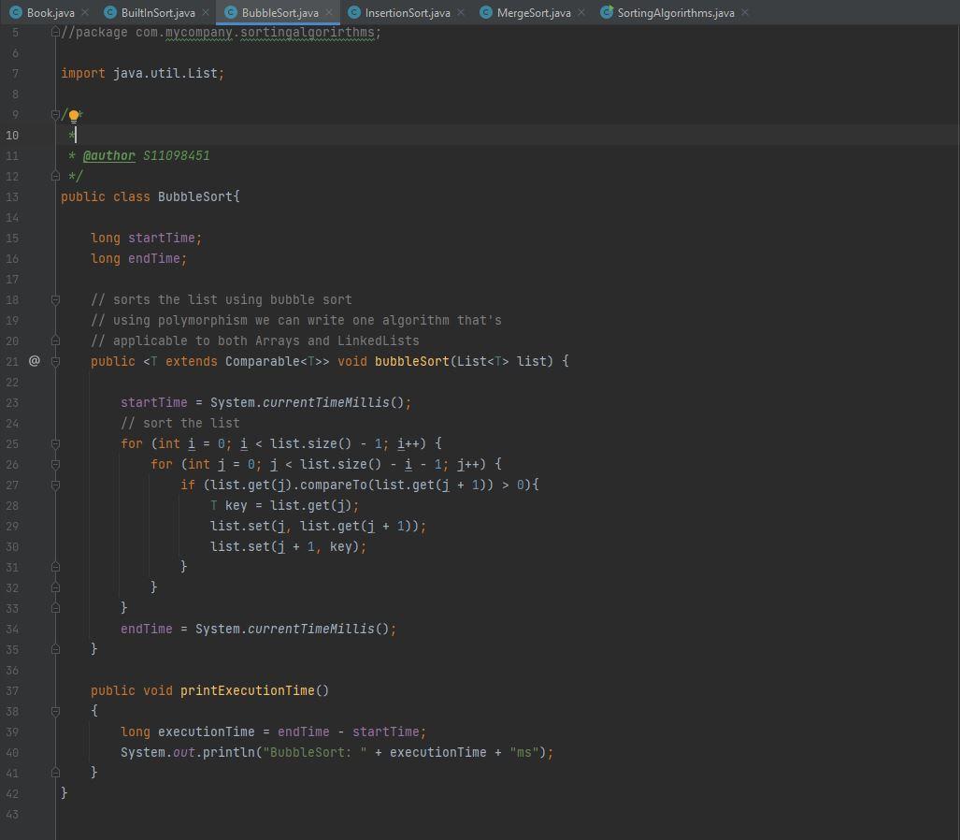This screenshot has height=840, width=960.
Task: Switch to the BuiltInSort.java tab
Action: (157, 12)
